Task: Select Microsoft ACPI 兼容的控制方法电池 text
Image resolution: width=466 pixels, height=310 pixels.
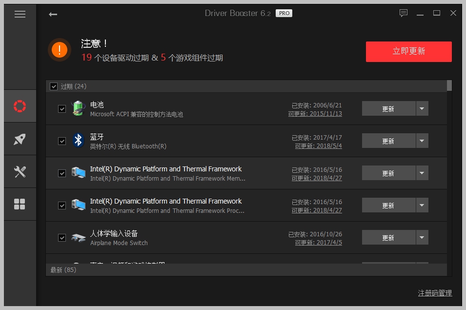Action: point(137,114)
